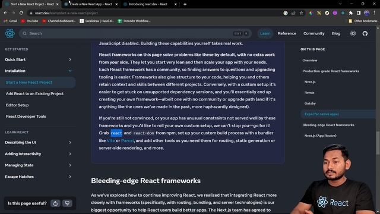Click the page vertical scrollbar
This screenshot has width=380, height=214.
click(378, 143)
